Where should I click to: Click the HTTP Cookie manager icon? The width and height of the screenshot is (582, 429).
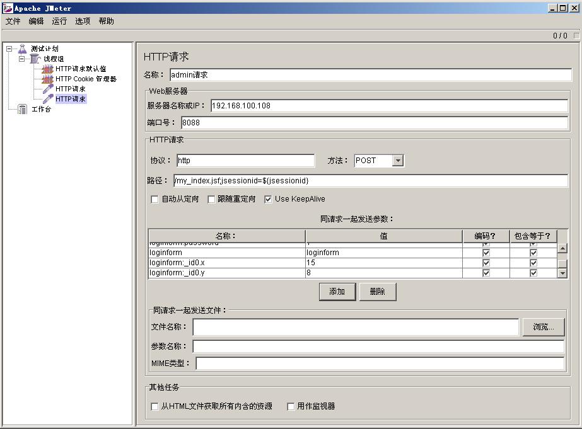47,79
